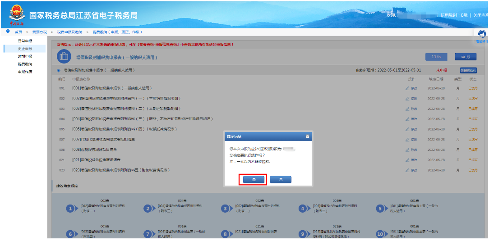
Task: Open 申报作废 in the left sidebar
Action: coord(25,72)
